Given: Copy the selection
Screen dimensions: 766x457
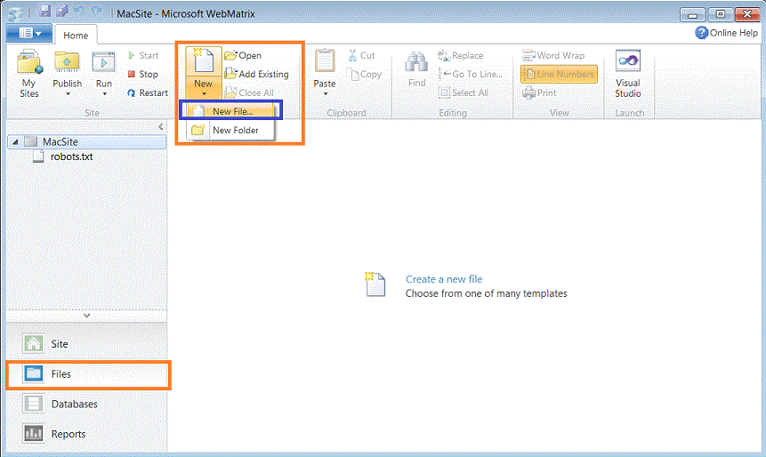Looking at the screenshot, I should 365,74.
